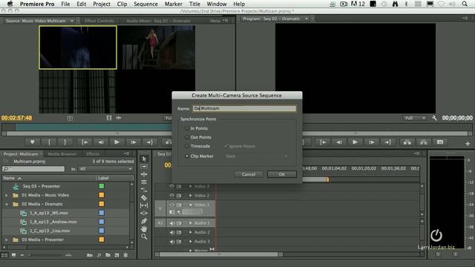The height and width of the screenshot is (267, 475).
Task: Select the Track Select tool
Action: click(x=144, y=166)
